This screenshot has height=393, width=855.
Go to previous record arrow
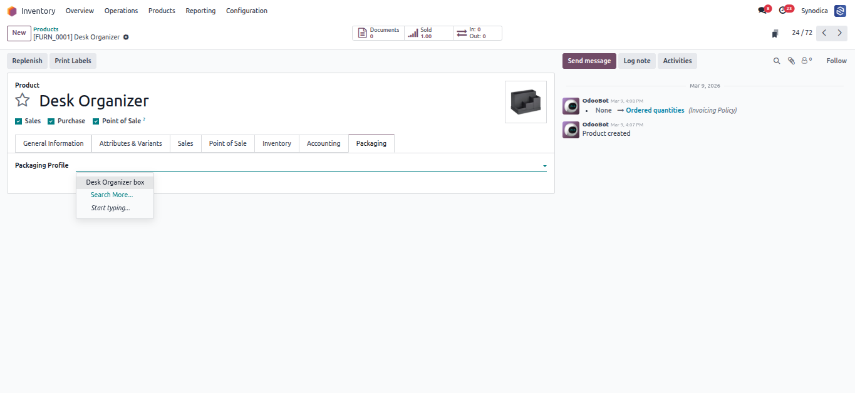[x=824, y=33]
